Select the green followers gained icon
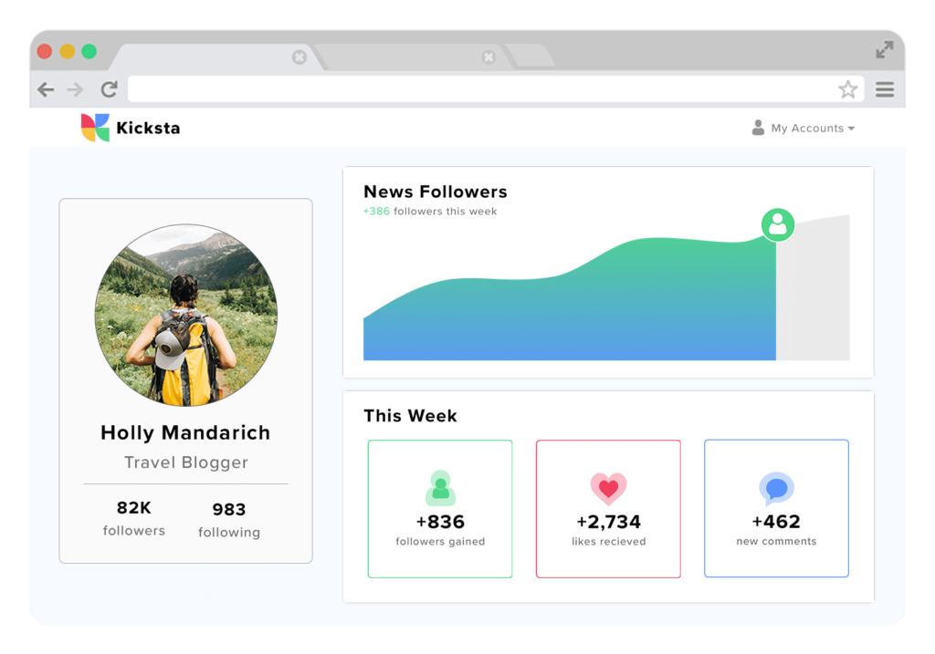Image resolution: width=935 pixels, height=654 pixels. click(x=439, y=489)
